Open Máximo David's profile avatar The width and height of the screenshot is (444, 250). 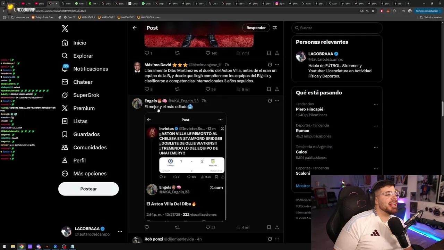[x=137, y=67]
